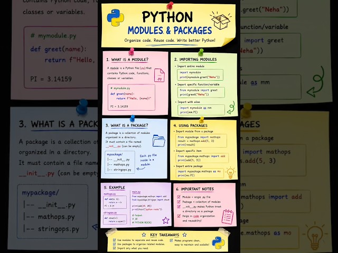Click the pink pushpin on the module note
This screenshot has width=338, height=253.
[132, 51]
